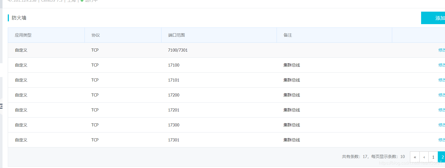Click 自定义 in the 17100 row

click(x=21, y=65)
